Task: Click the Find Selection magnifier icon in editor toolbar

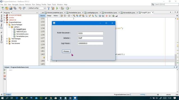Action: [74, 16]
